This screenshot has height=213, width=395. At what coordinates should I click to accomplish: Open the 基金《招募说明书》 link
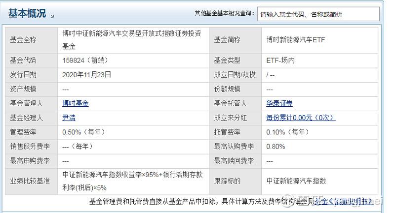[x=344, y=201]
